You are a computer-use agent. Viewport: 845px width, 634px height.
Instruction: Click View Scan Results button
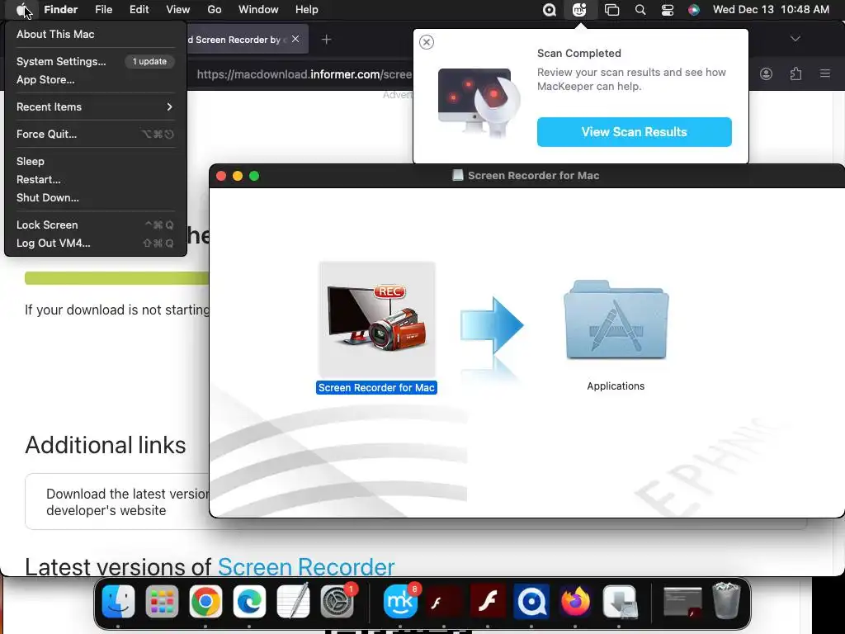635,132
